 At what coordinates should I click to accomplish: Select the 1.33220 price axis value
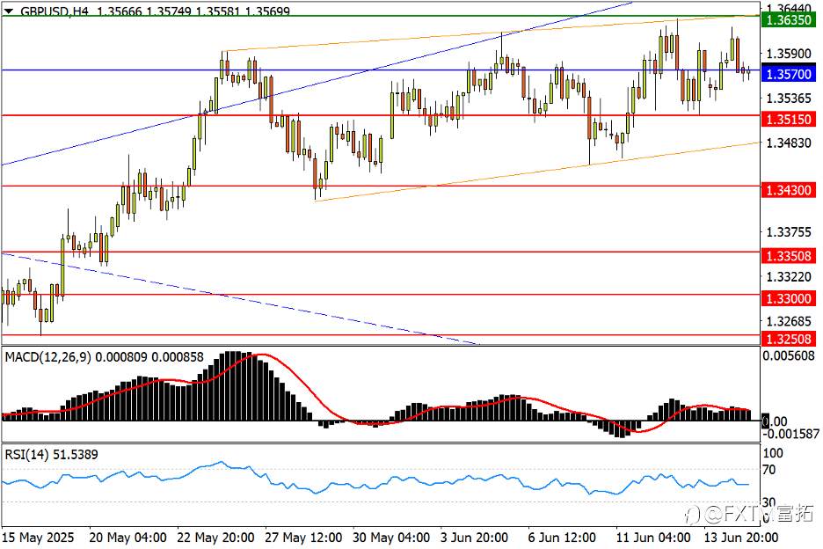pos(789,276)
